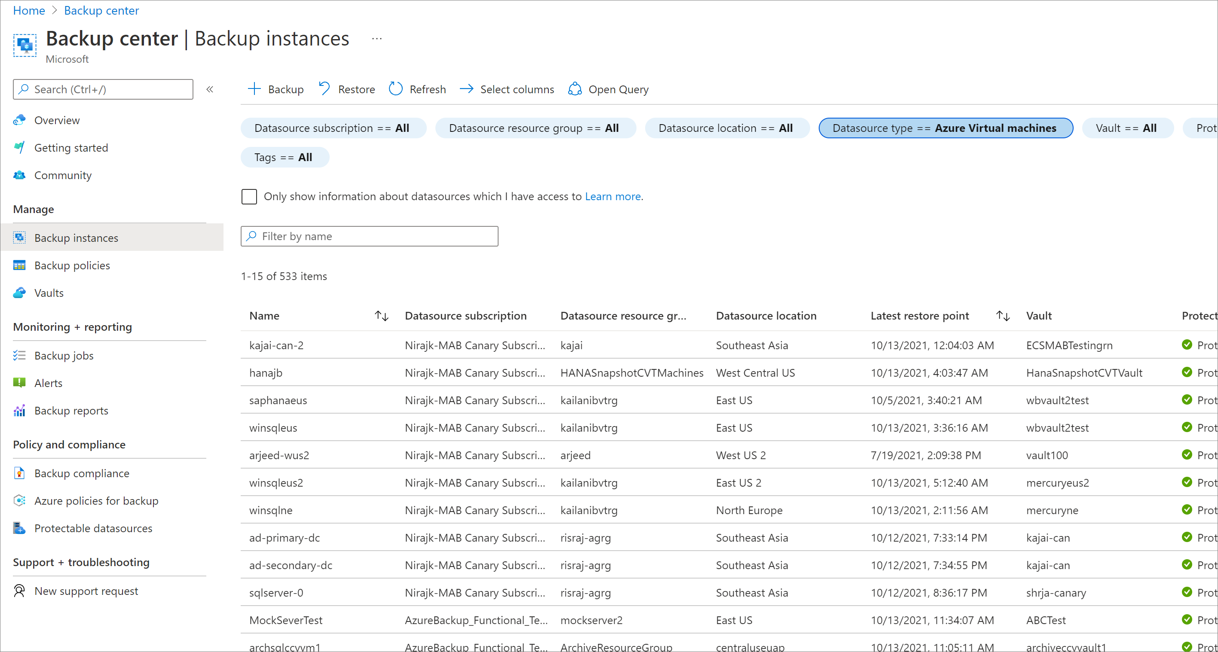
Task: Click the Backup instances sidebar icon
Action: coord(19,238)
